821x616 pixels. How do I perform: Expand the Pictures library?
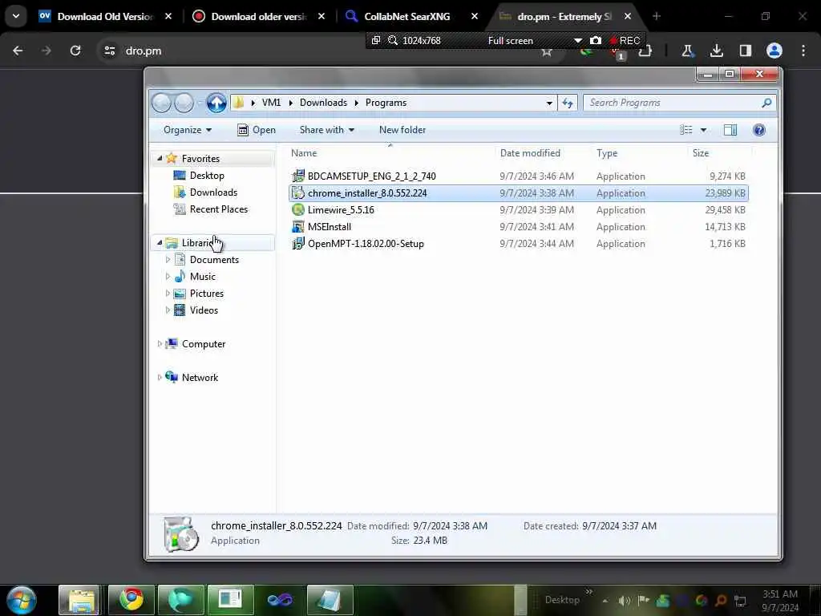[x=168, y=294]
